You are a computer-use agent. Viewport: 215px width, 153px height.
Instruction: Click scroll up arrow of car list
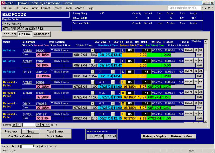point(205,41)
